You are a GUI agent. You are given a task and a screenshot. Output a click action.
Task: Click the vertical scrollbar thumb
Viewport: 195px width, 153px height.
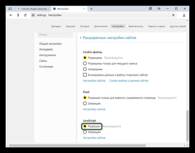[187, 125]
